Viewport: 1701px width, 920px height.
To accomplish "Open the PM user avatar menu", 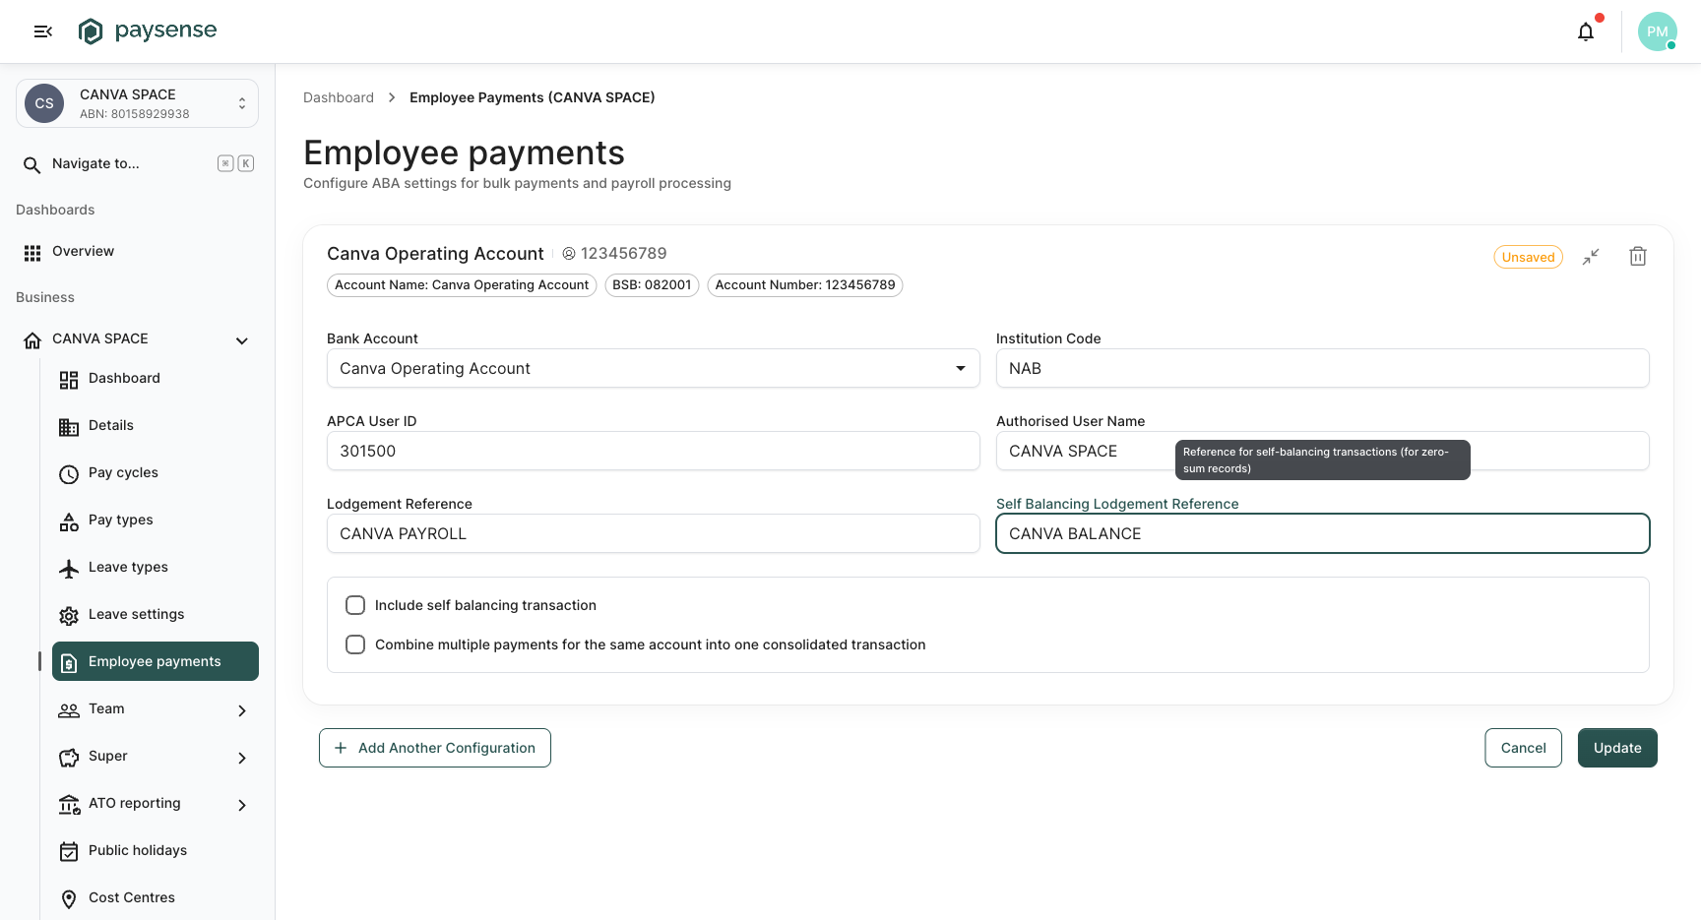I will (x=1658, y=31).
